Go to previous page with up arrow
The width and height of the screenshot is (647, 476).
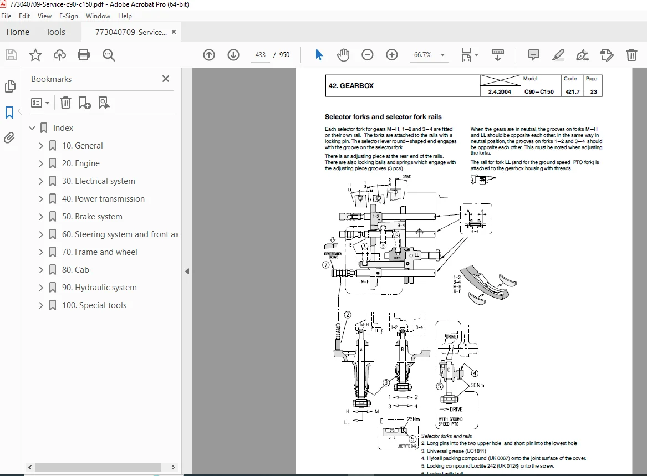pyautogui.click(x=209, y=55)
